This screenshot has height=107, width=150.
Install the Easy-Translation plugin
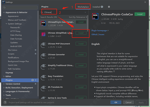click(x=81, y=76)
